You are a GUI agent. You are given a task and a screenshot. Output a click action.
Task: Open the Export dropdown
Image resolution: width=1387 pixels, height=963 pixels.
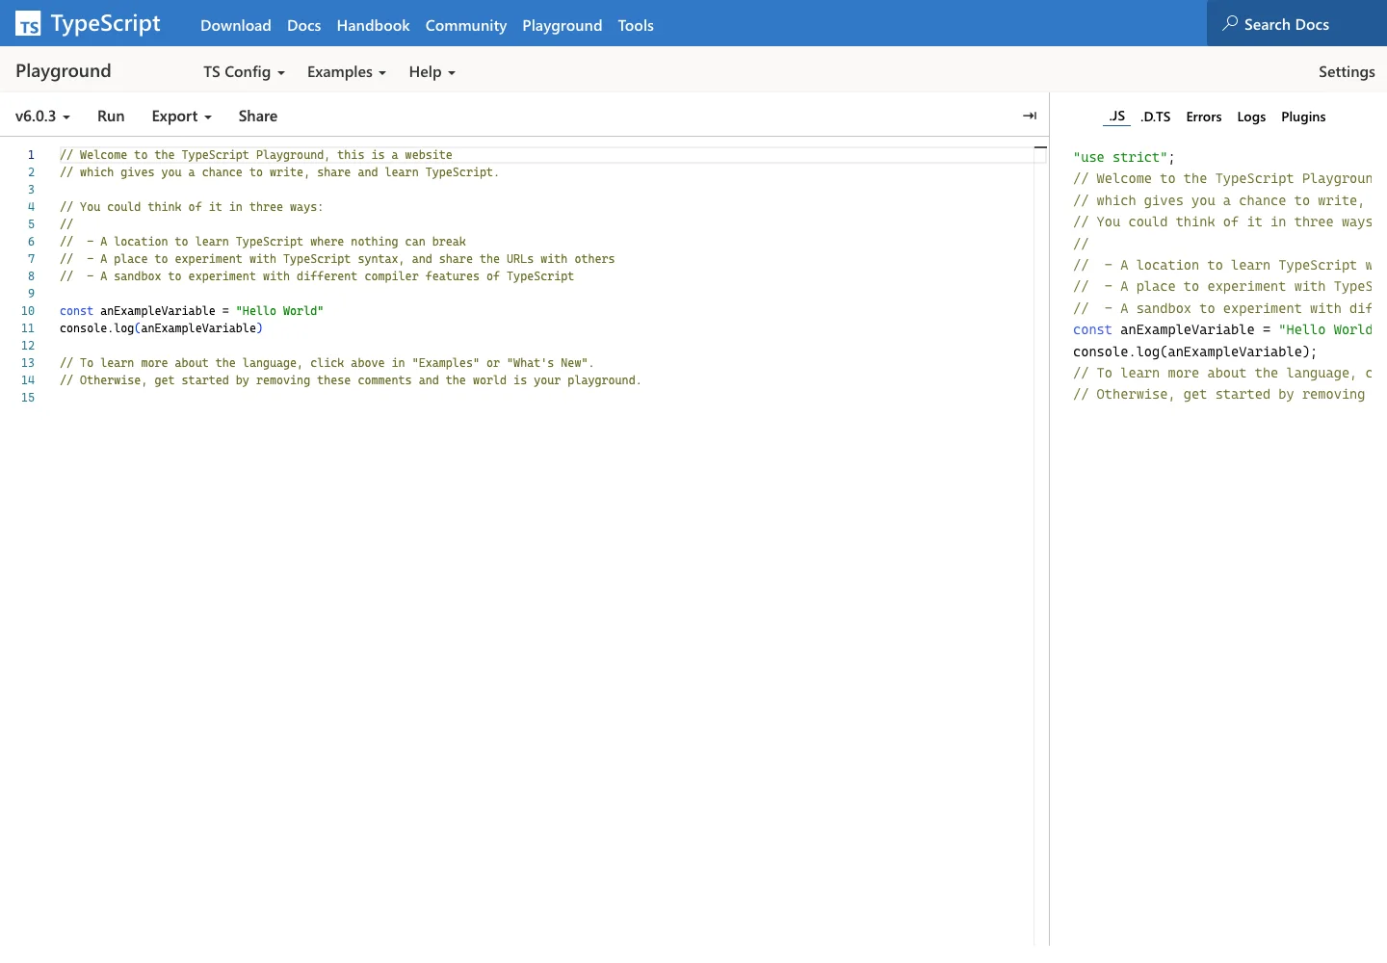click(x=181, y=116)
